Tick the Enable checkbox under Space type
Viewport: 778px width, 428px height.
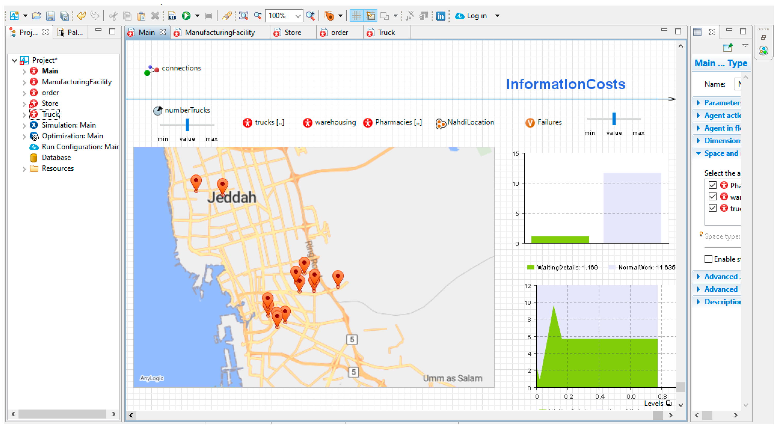click(x=708, y=259)
